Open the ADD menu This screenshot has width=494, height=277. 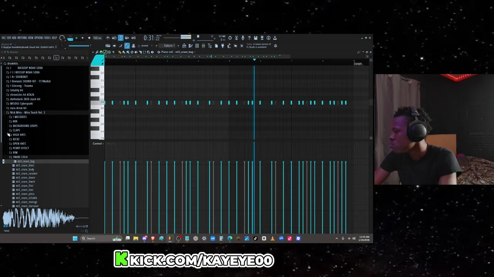pyautogui.click(x=14, y=38)
